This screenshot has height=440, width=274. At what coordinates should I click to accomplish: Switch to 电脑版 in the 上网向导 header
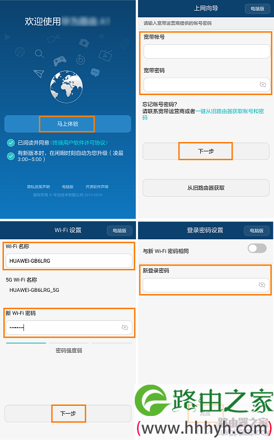[x=257, y=9]
